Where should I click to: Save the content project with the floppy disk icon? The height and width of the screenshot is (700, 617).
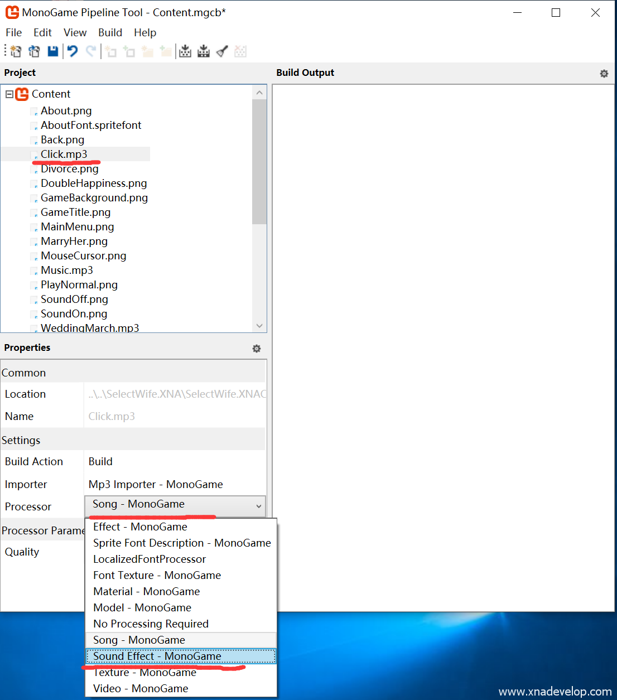pyautogui.click(x=53, y=51)
